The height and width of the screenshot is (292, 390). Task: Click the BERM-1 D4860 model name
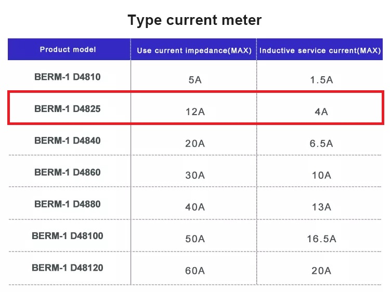coord(68,172)
